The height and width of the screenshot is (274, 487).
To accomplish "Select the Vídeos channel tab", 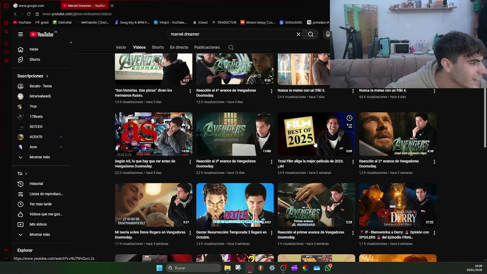I will [x=139, y=48].
